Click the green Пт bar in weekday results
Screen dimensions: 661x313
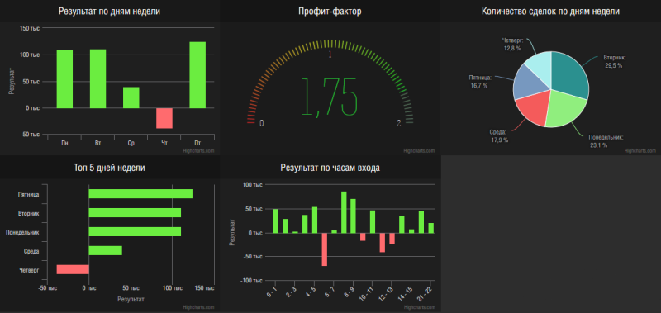197,75
